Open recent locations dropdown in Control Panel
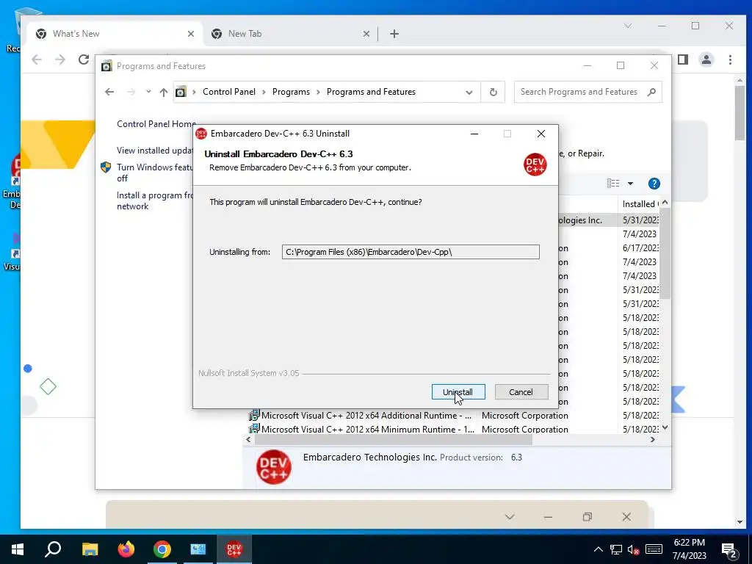The width and height of the screenshot is (752, 564). point(148,92)
